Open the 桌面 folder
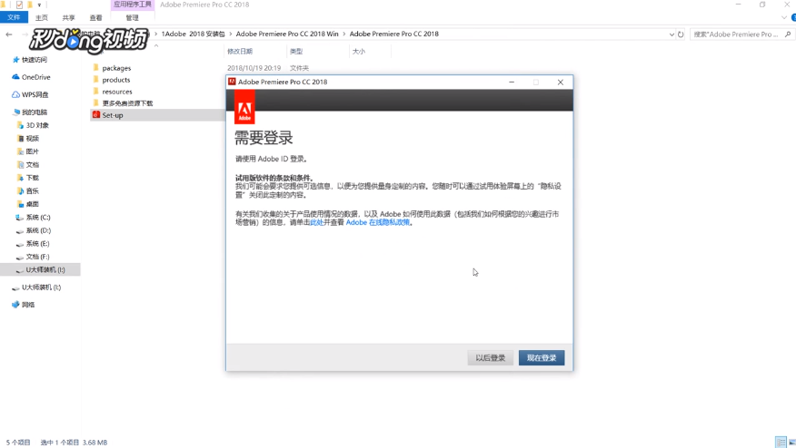This screenshot has height=448, width=796. click(x=32, y=204)
